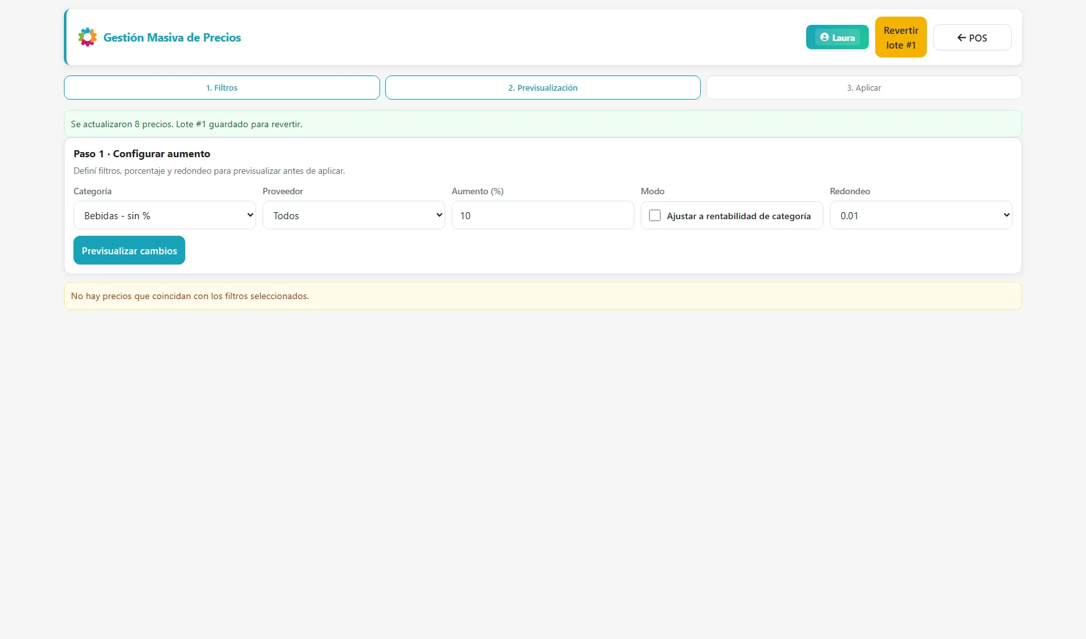Expand the Proveedor dropdown showing Todos
1086x639 pixels.
click(354, 215)
